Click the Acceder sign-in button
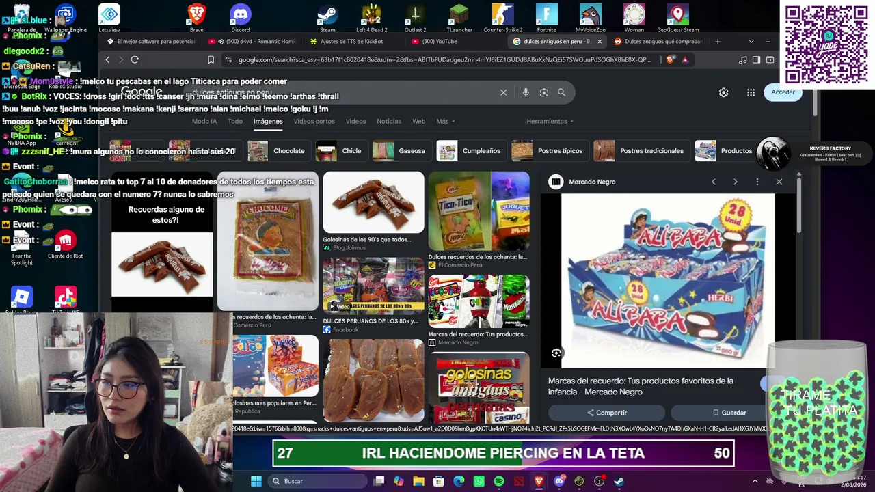The width and height of the screenshot is (875, 492). [783, 92]
